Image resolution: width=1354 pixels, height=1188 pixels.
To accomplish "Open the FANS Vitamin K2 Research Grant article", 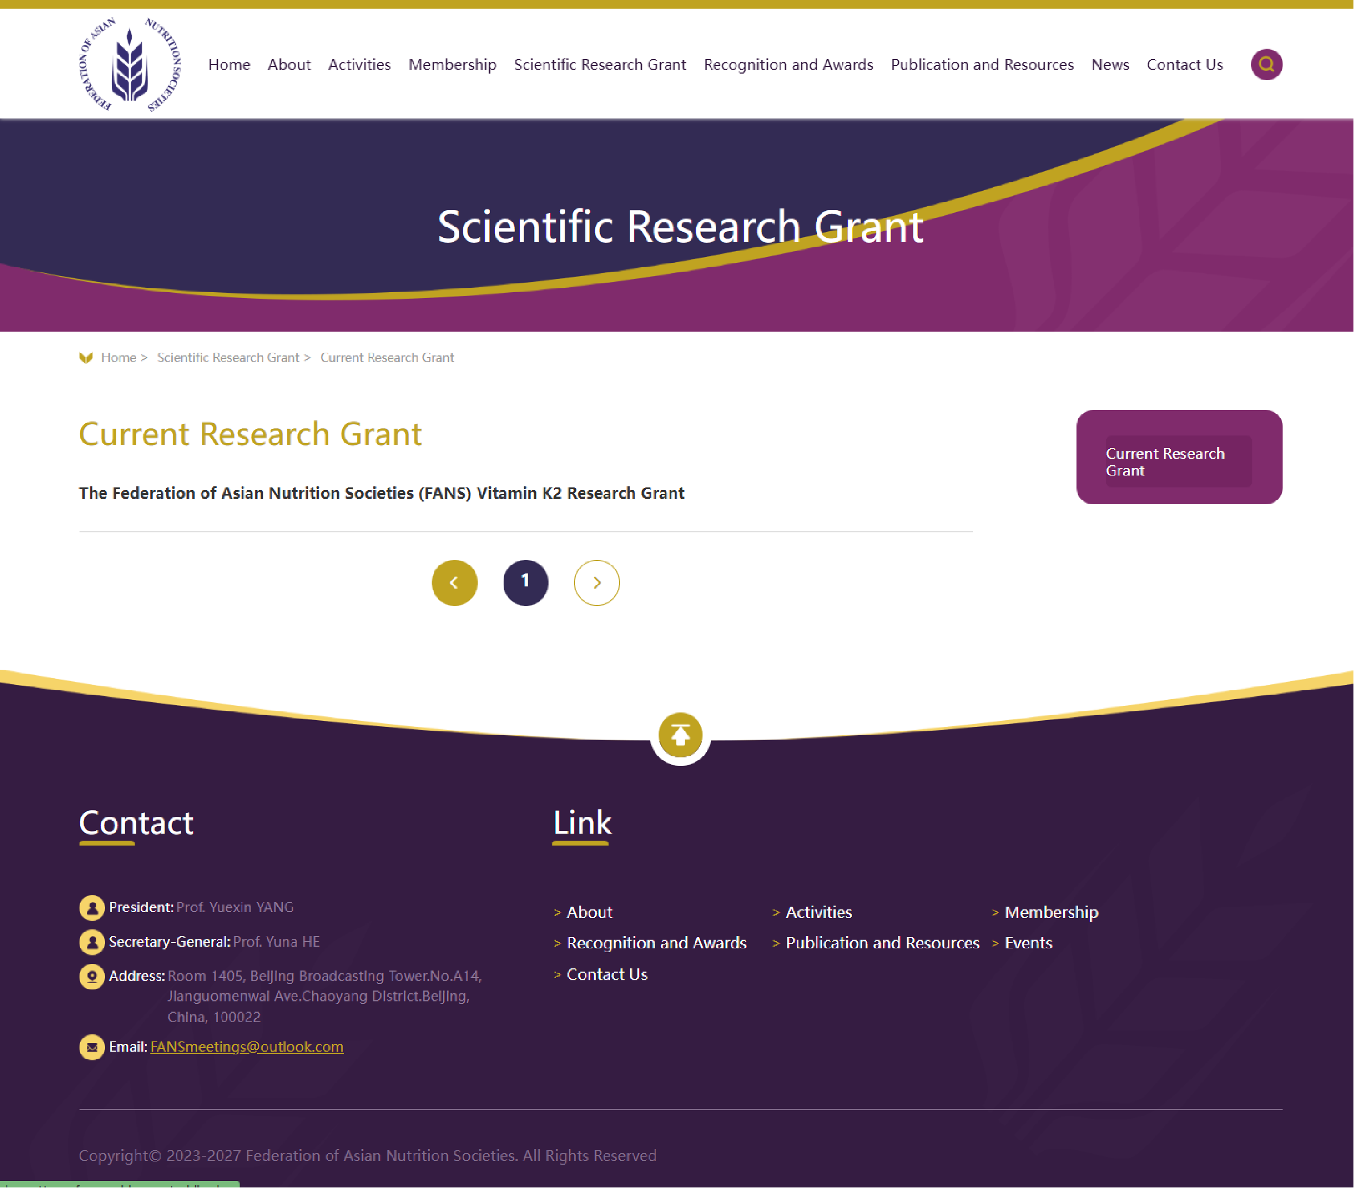I will click(381, 493).
